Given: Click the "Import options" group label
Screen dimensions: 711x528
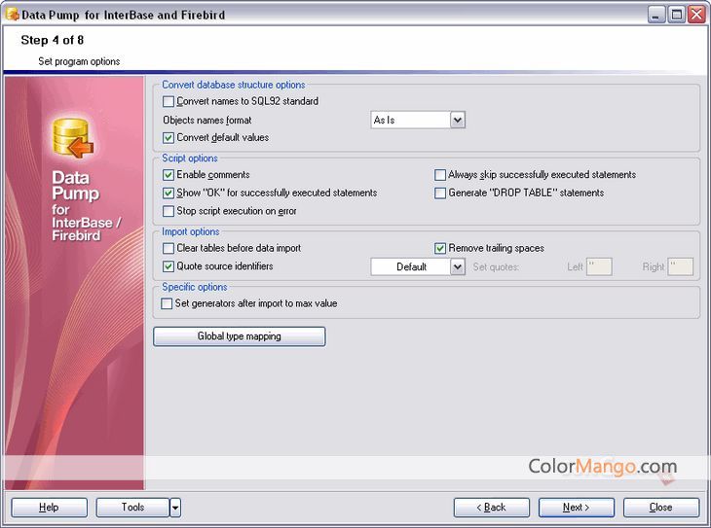Looking at the screenshot, I should point(191,231).
